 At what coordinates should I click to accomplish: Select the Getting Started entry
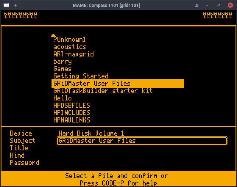81,76
